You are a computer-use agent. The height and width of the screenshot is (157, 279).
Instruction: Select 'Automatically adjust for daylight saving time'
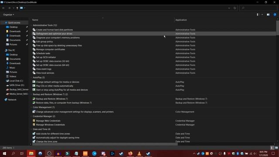tap(58, 138)
